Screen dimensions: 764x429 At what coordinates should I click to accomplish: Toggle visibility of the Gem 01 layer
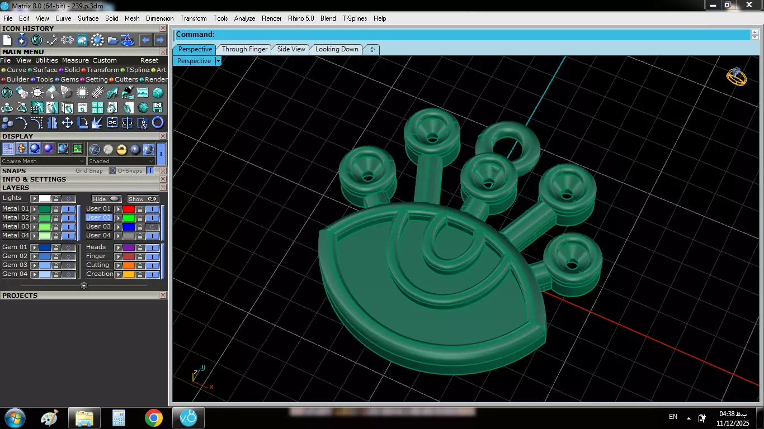pos(68,247)
